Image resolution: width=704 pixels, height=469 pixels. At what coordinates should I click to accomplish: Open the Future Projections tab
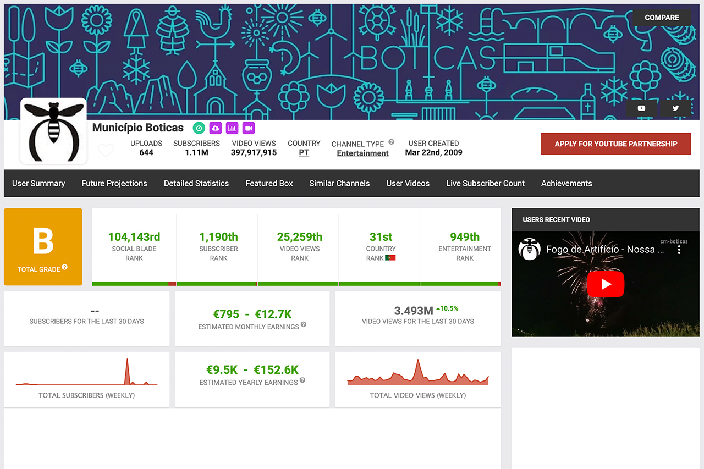pyautogui.click(x=114, y=184)
